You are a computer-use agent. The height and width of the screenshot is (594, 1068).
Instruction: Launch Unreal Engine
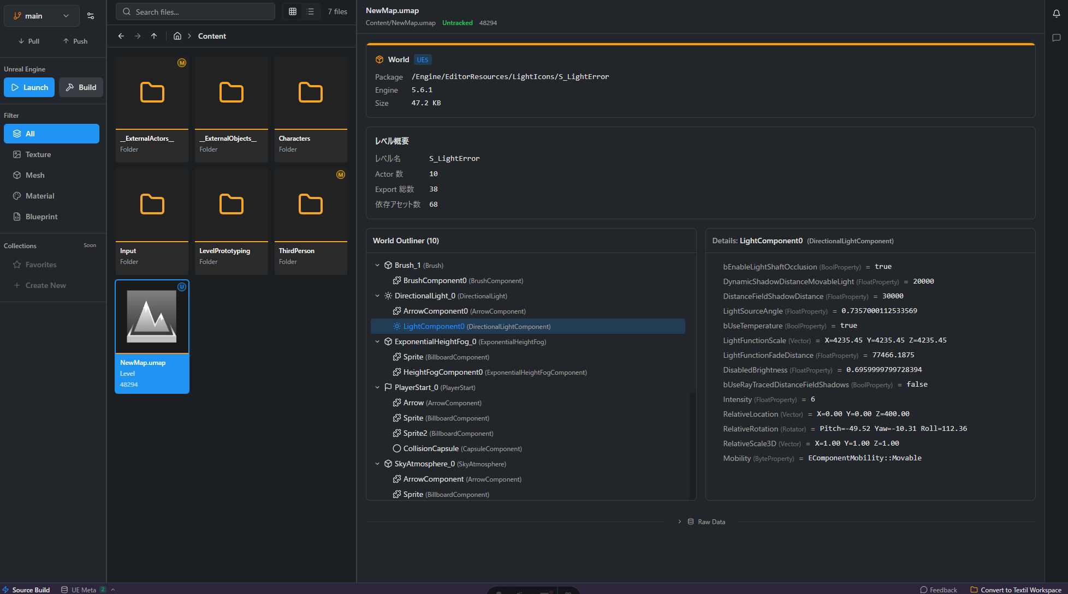(29, 87)
